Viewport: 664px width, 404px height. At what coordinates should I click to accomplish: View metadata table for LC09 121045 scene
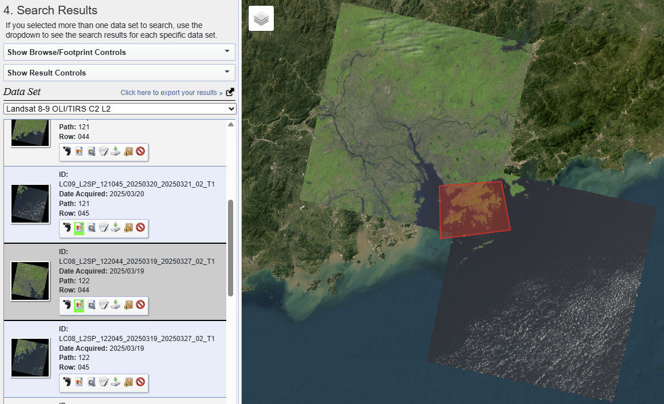tap(104, 228)
